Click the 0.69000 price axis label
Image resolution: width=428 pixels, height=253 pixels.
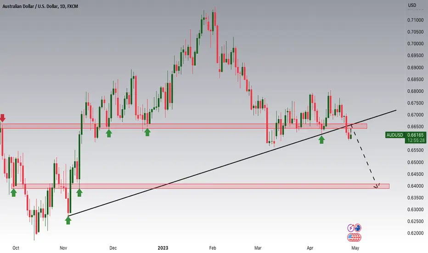(x=416, y=67)
